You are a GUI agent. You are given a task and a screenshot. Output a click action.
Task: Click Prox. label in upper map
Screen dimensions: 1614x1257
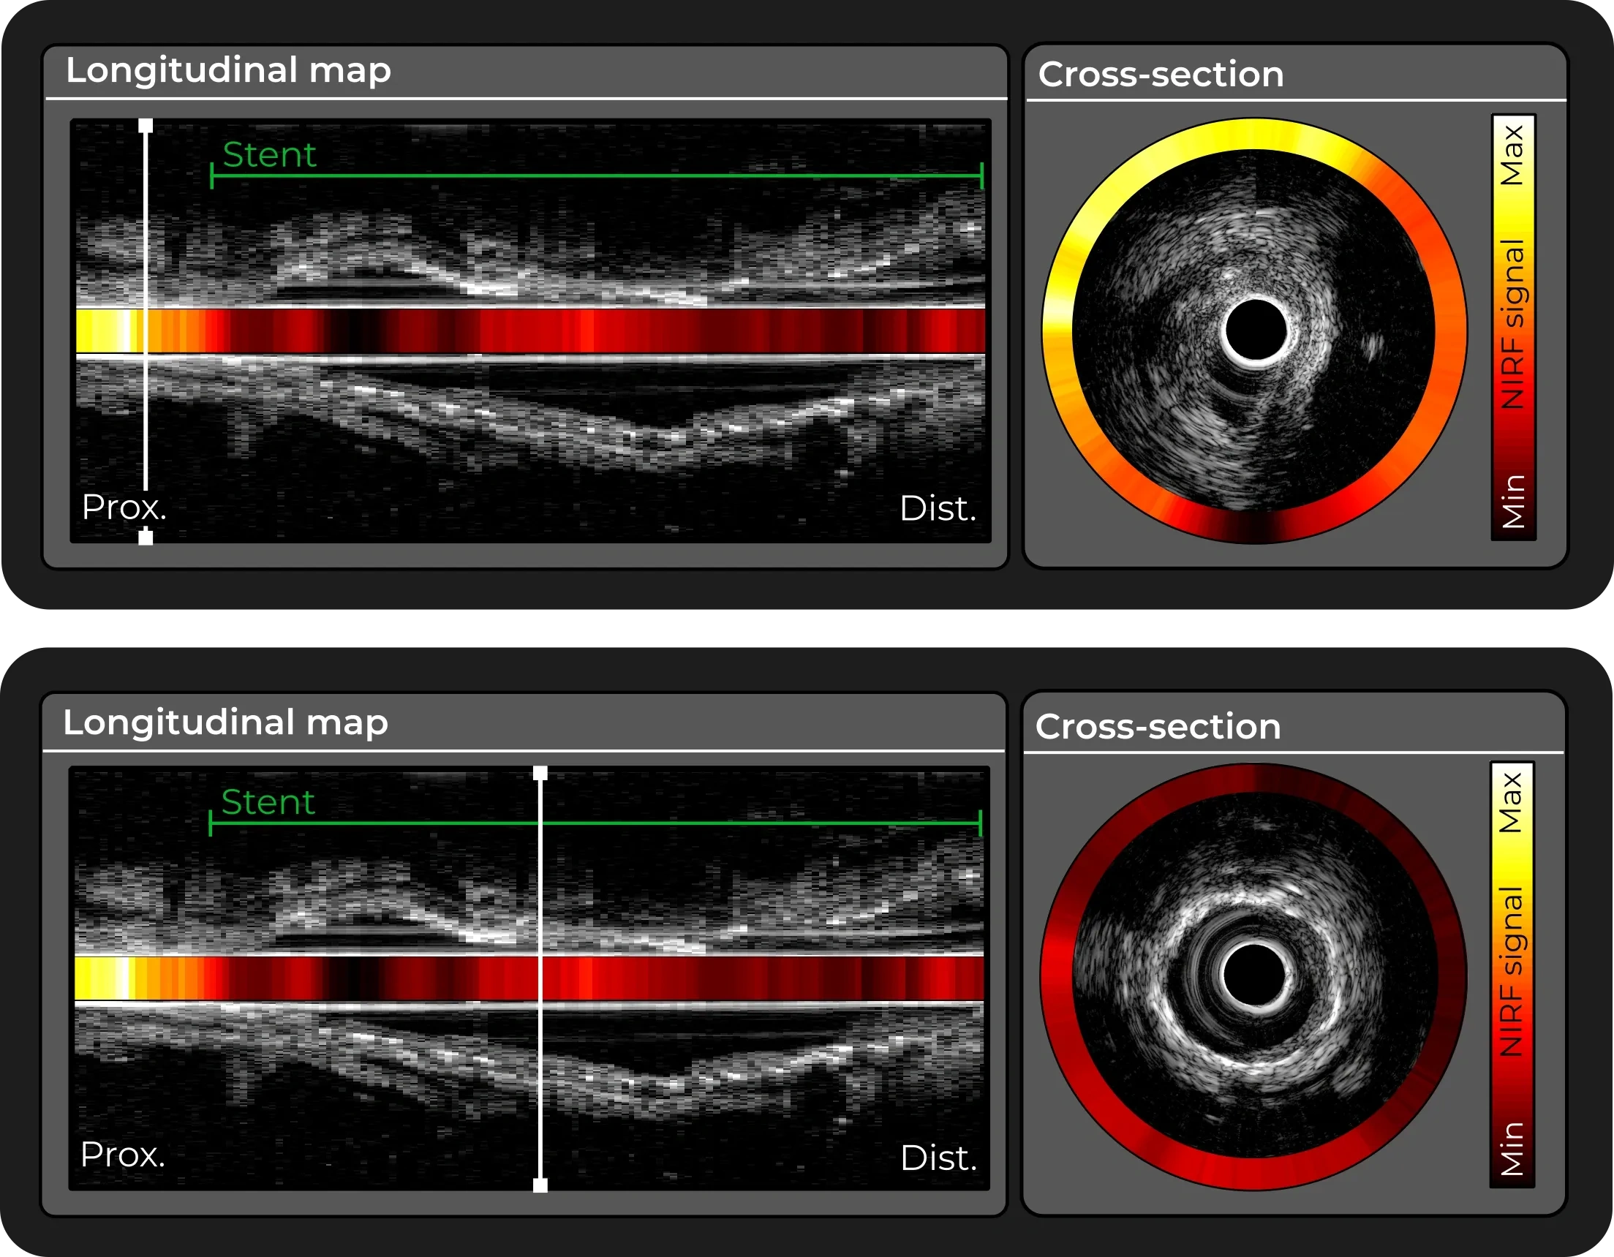tap(124, 507)
